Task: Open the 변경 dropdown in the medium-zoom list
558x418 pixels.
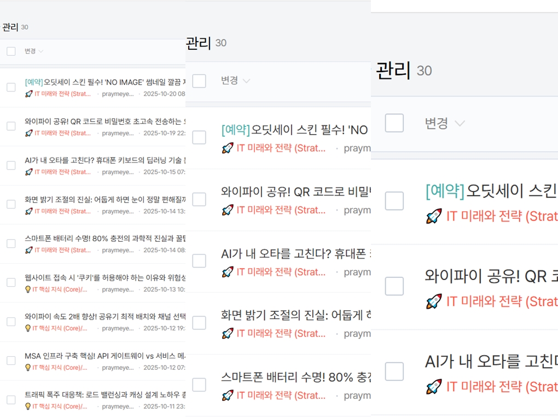Action: [235, 80]
